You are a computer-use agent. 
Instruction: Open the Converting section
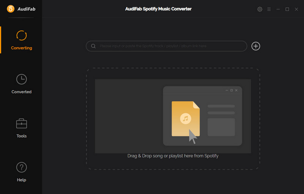click(x=21, y=40)
